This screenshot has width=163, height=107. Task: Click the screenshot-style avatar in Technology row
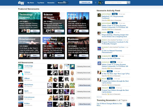click(x=67, y=67)
